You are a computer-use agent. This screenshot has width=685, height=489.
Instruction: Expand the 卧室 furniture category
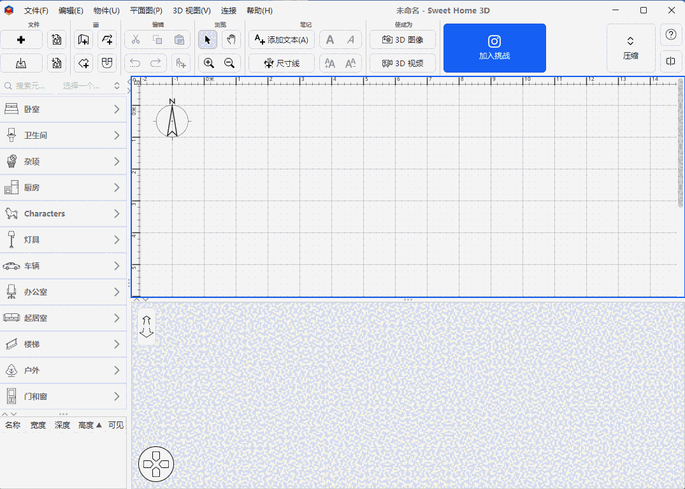[63, 110]
